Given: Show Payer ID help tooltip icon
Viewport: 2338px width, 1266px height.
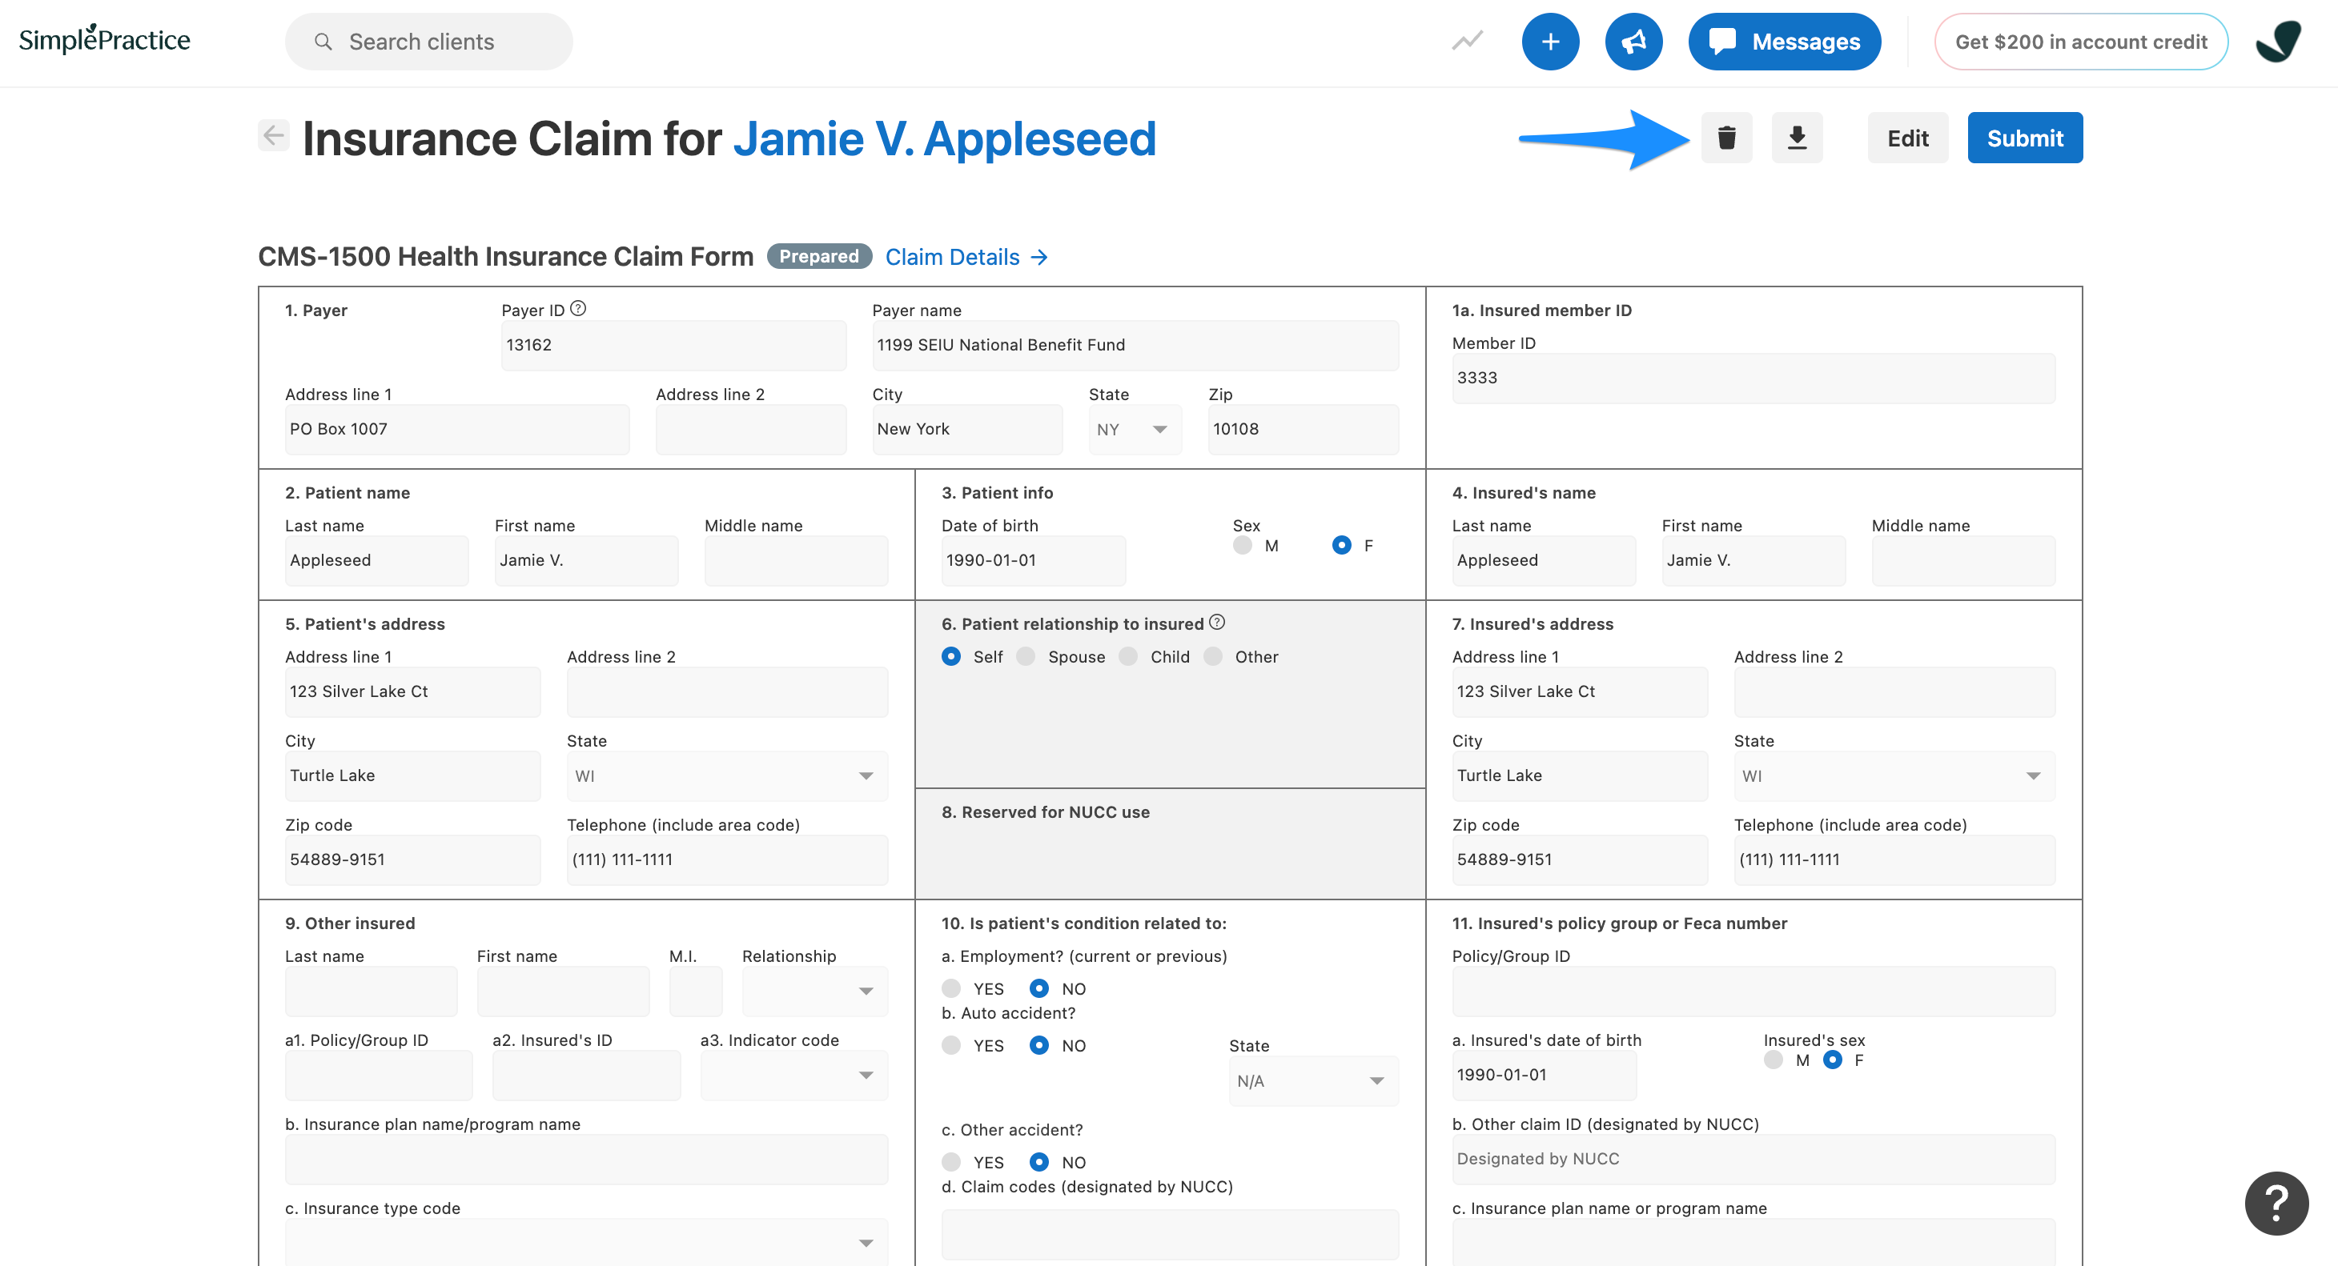Looking at the screenshot, I should tap(578, 309).
